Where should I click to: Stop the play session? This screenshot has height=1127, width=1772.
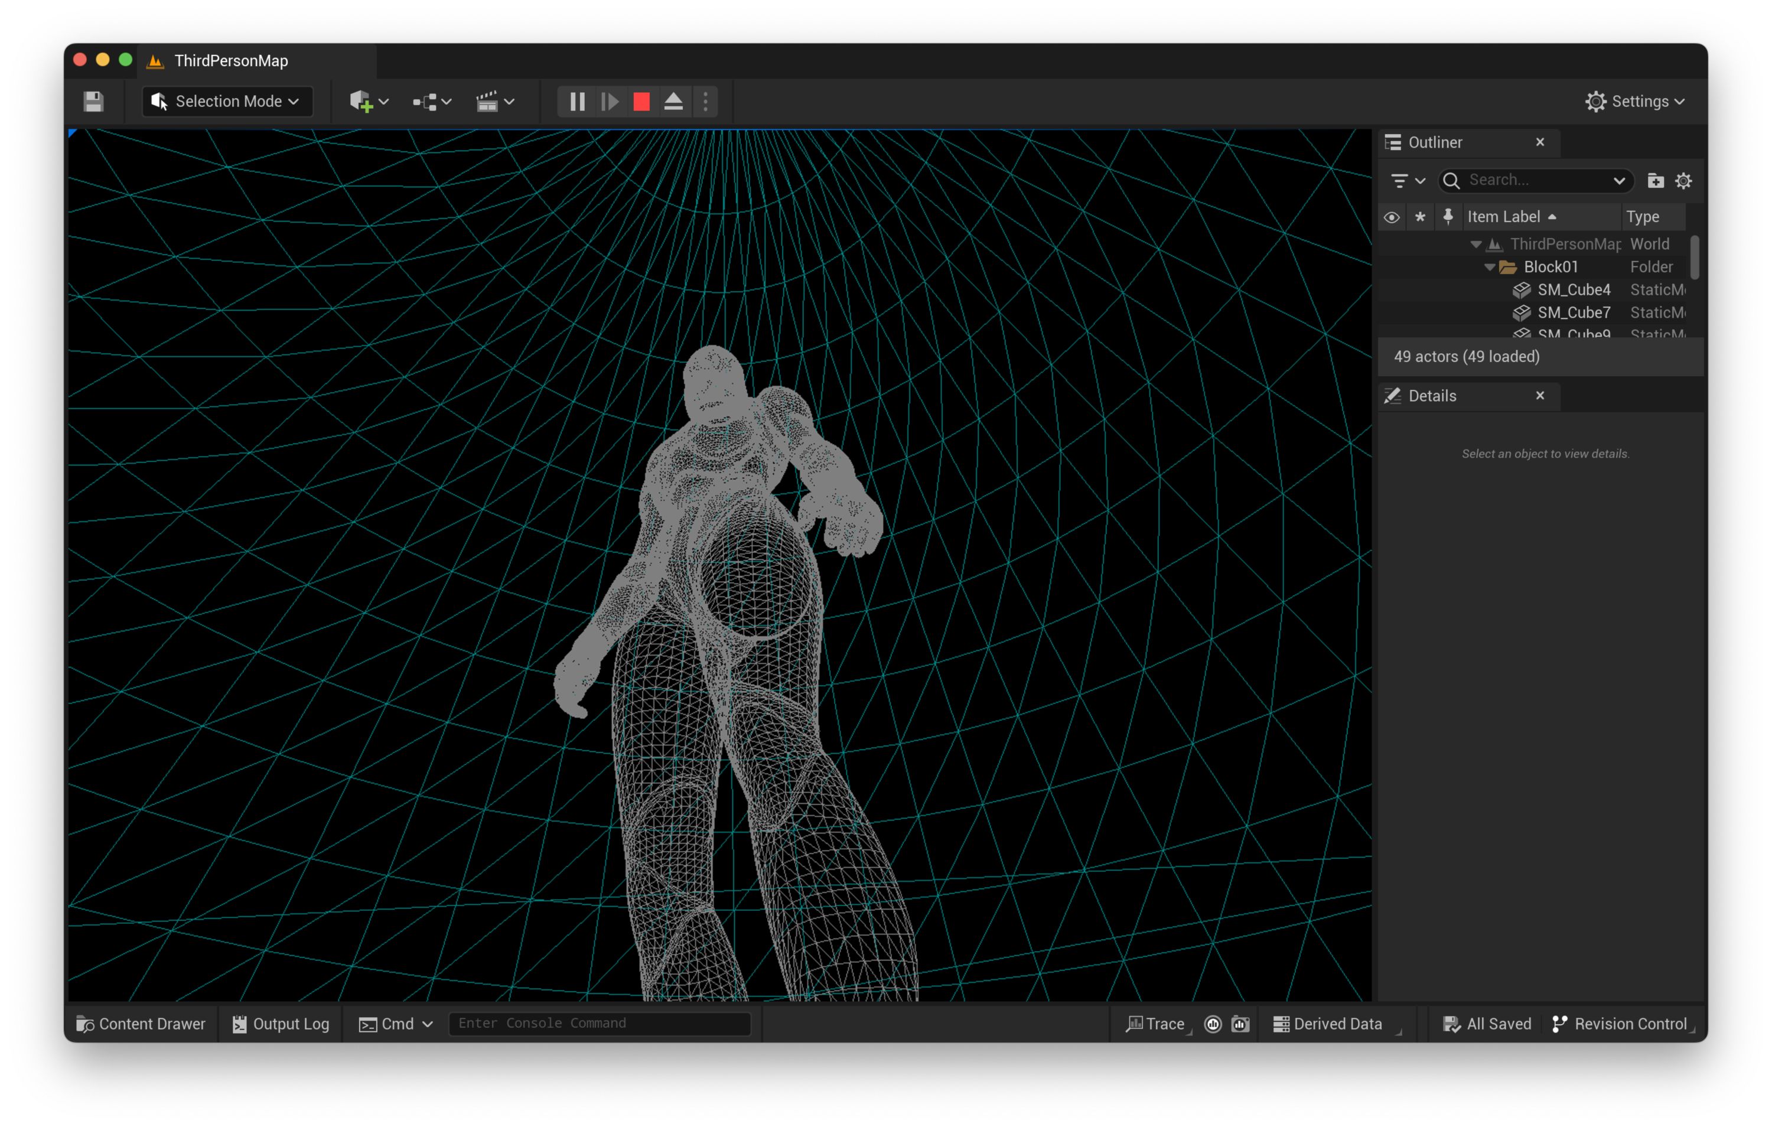coord(641,102)
